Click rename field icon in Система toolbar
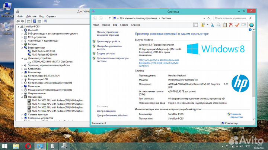 point(244,25)
